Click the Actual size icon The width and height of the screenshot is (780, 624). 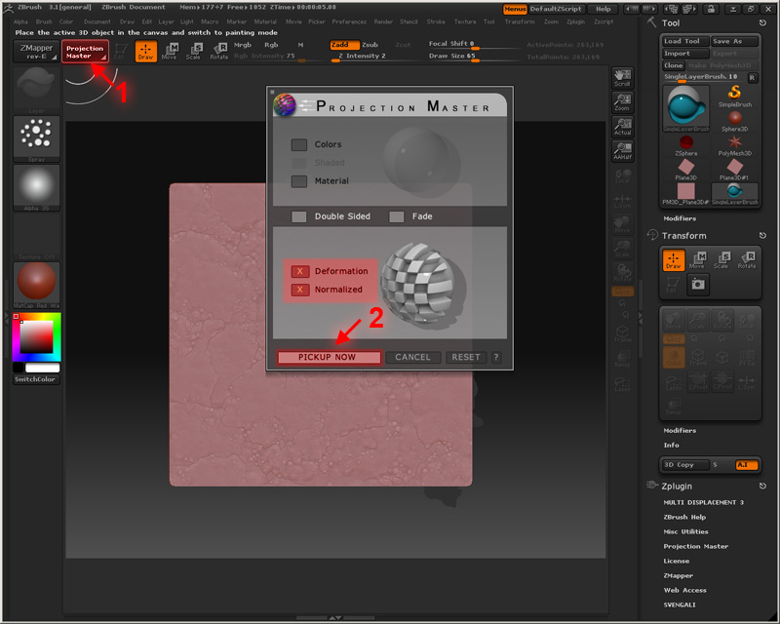point(622,127)
